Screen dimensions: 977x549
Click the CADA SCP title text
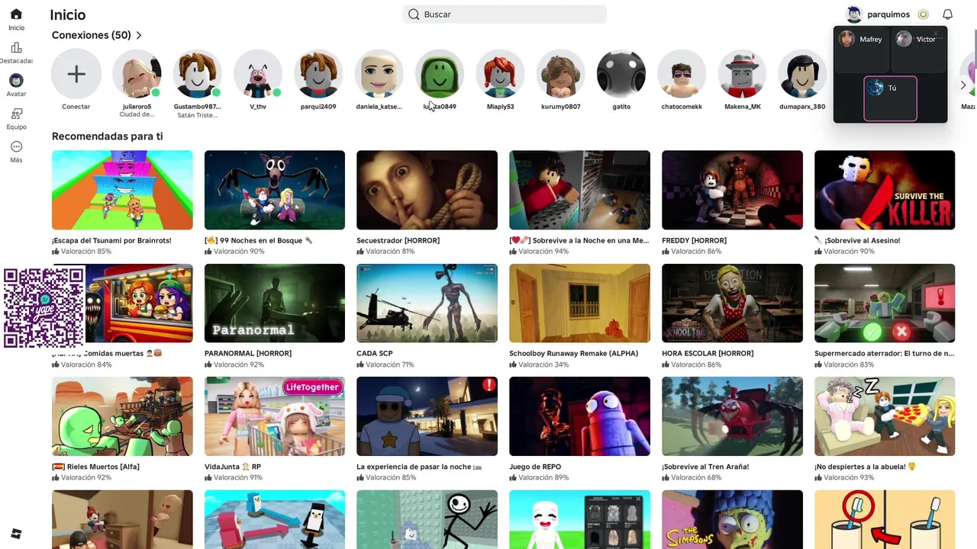pyautogui.click(x=375, y=353)
